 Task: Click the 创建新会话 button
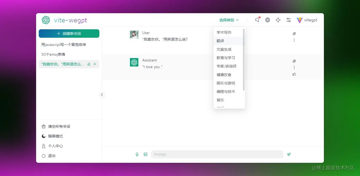69,34
